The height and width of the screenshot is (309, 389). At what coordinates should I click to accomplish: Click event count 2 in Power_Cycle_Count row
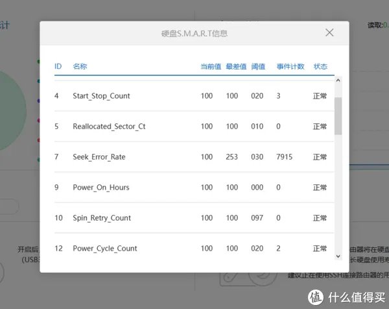[x=278, y=249]
